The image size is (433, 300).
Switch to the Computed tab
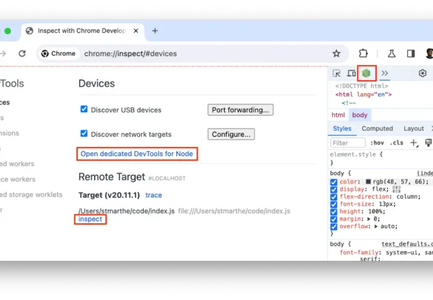tap(377, 128)
